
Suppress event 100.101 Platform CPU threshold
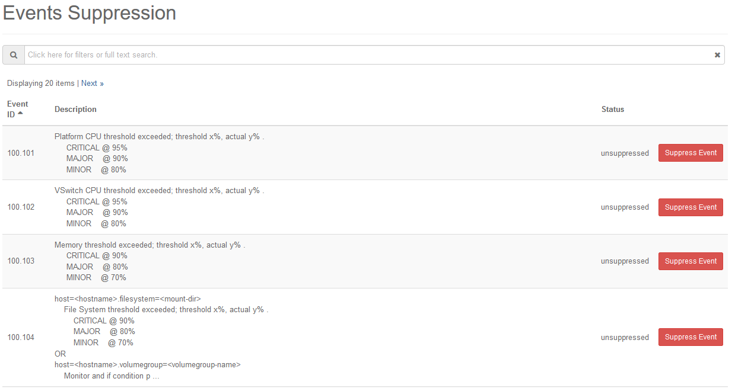tap(691, 153)
